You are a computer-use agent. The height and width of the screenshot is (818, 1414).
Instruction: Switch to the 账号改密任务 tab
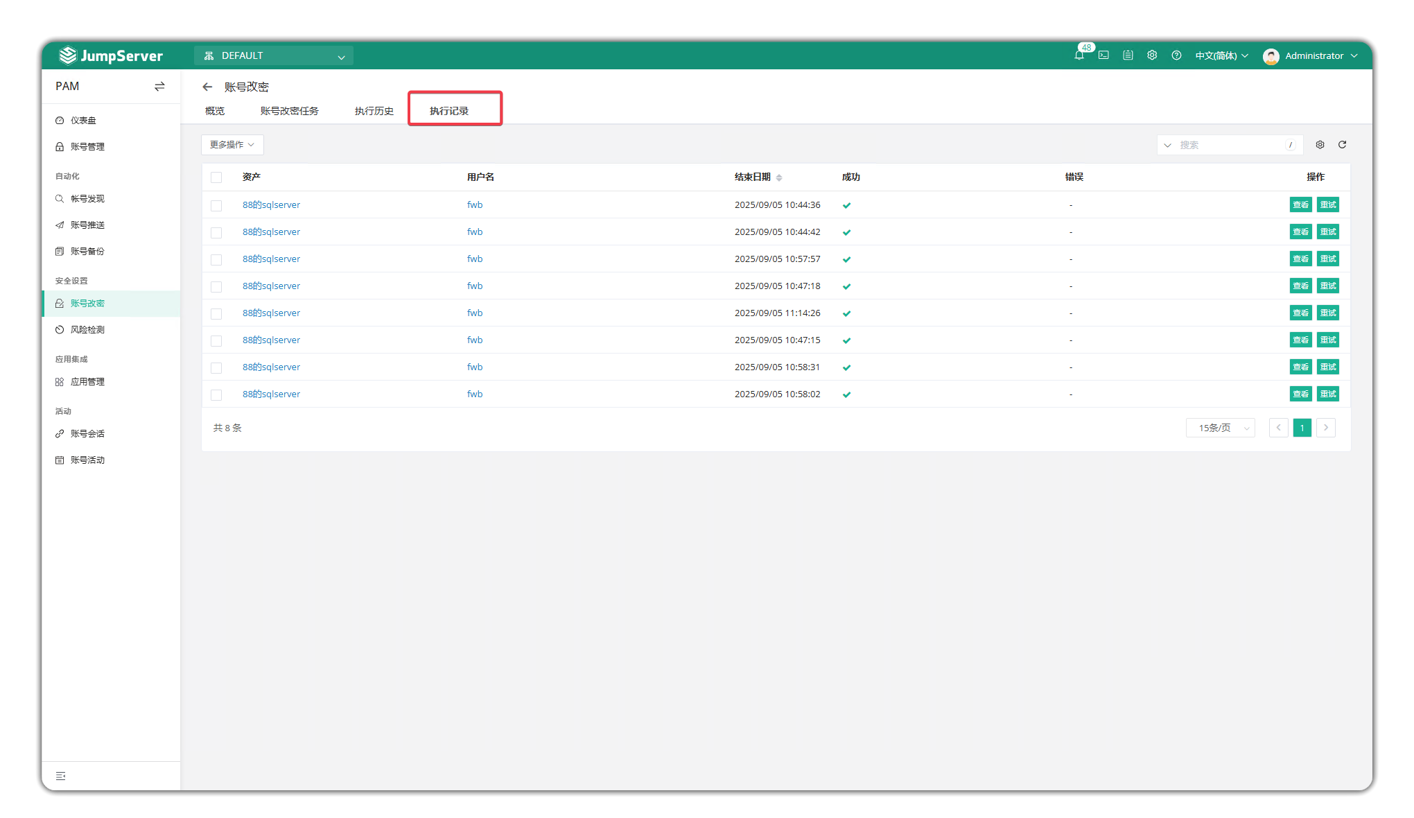tap(289, 111)
